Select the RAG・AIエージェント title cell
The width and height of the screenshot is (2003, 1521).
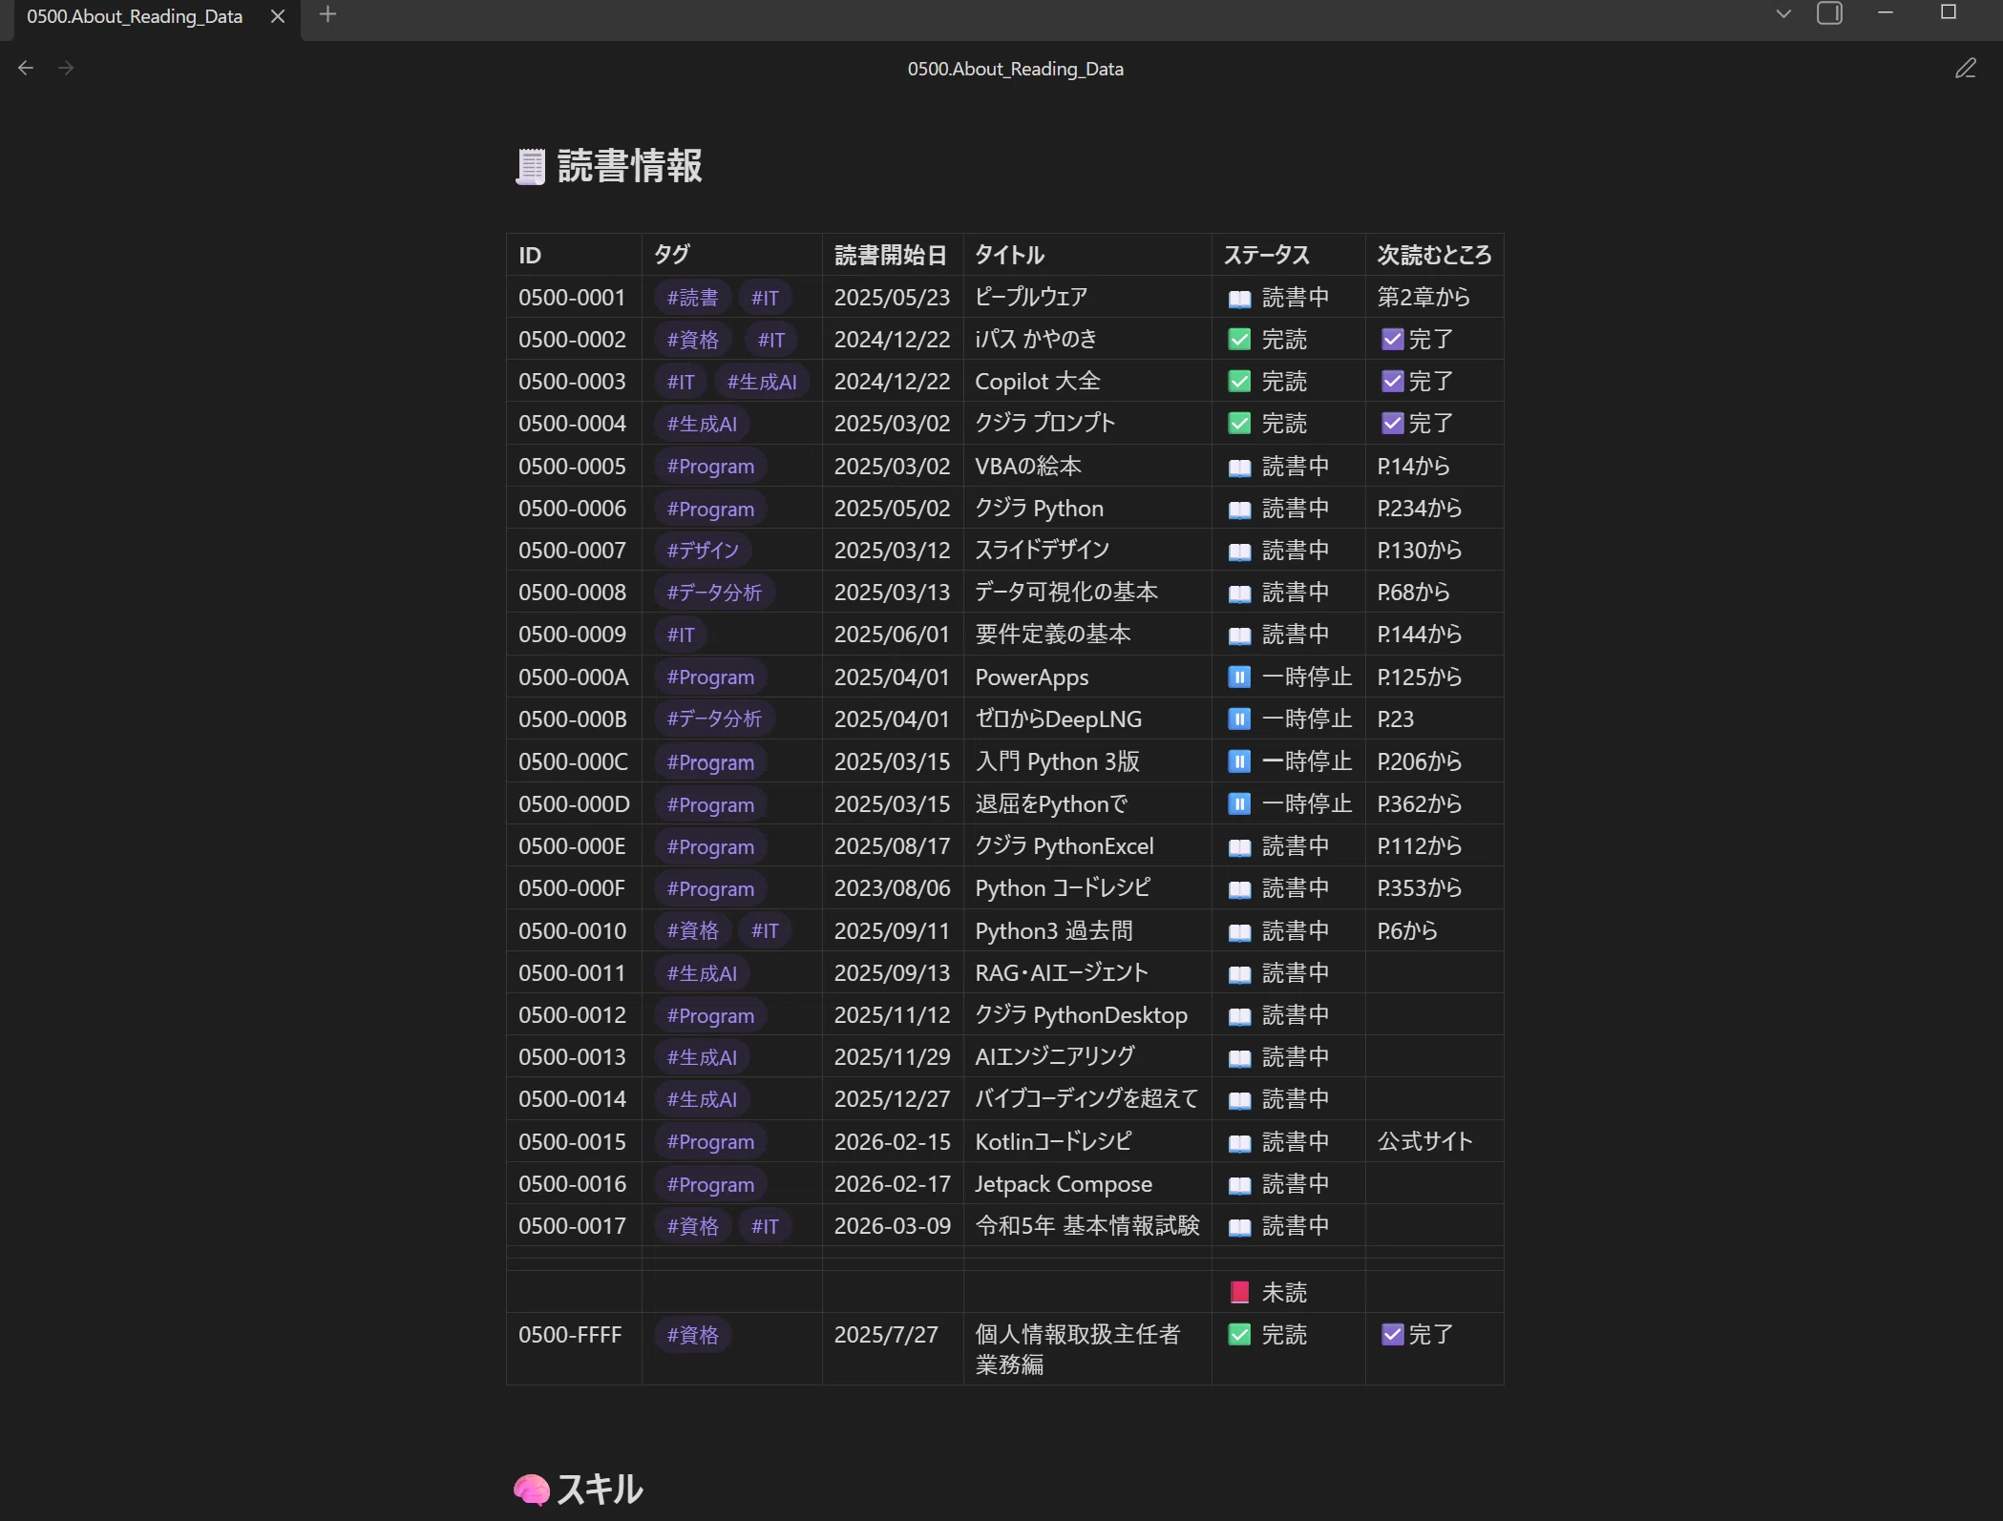click(1087, 972)
